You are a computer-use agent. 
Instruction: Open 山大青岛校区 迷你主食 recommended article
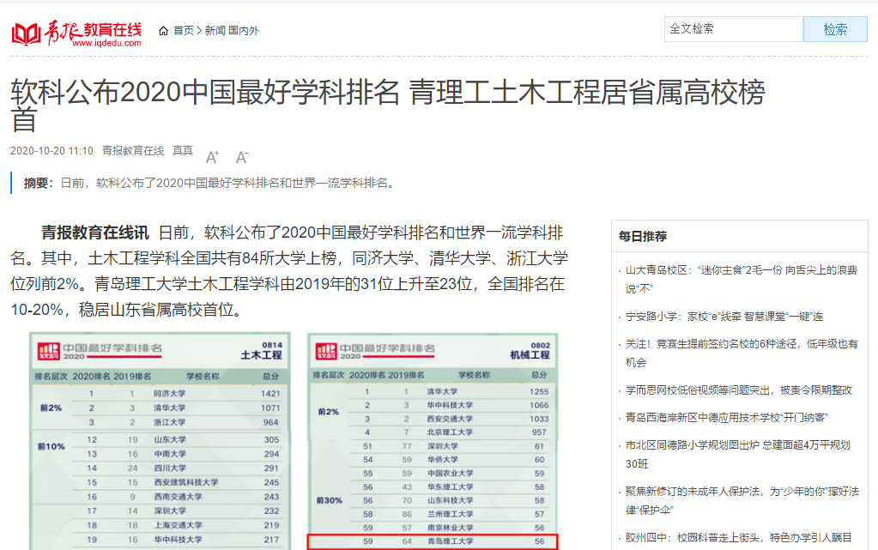click(742, 279)
